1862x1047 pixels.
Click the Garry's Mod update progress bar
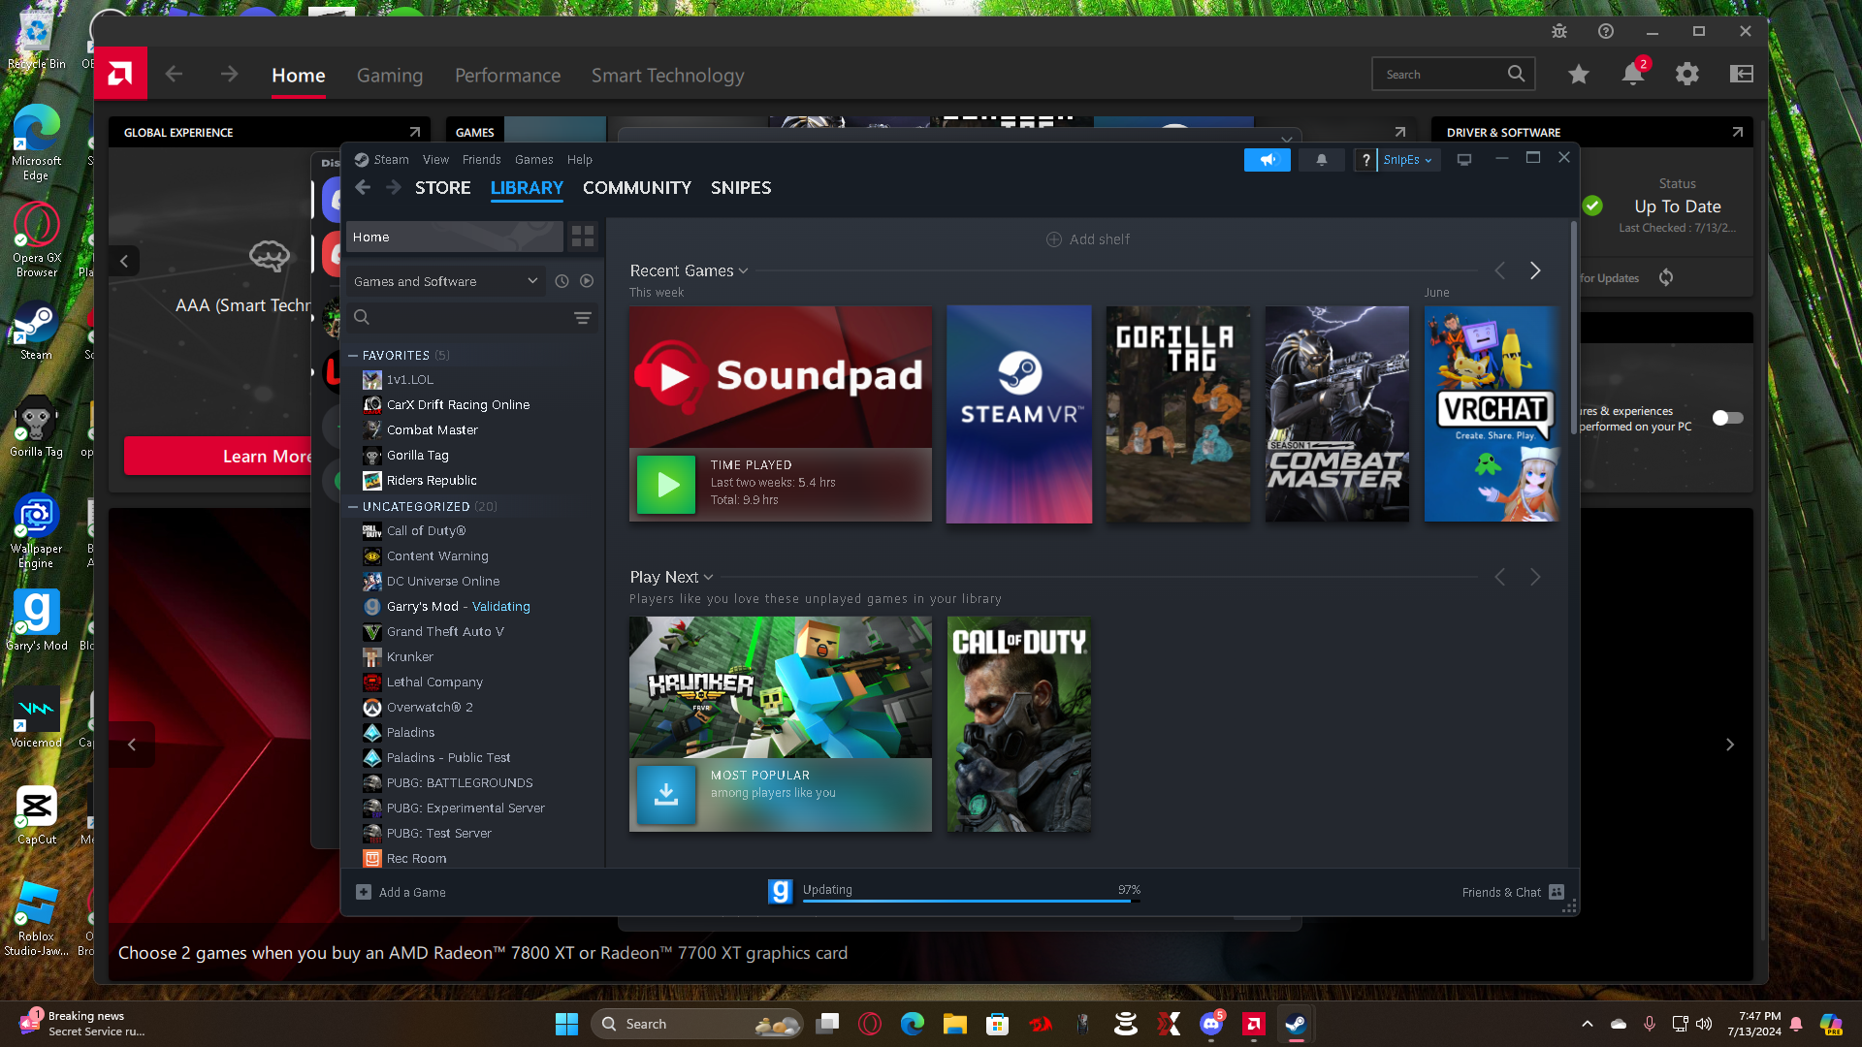tap(971, 902)
